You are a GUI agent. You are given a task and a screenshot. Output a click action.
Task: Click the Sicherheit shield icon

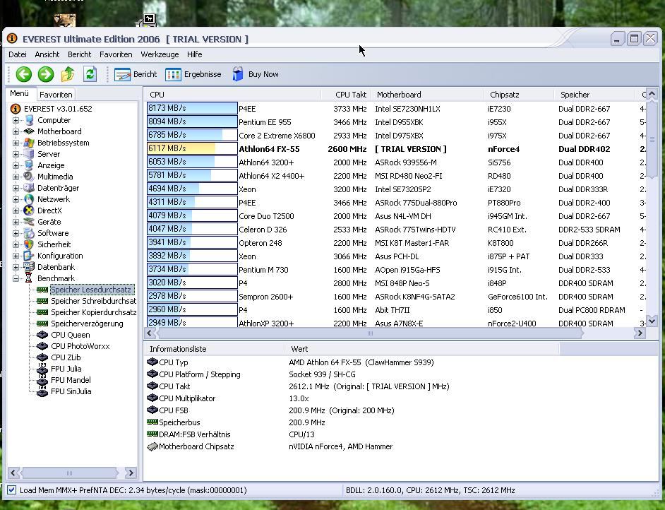29,244
